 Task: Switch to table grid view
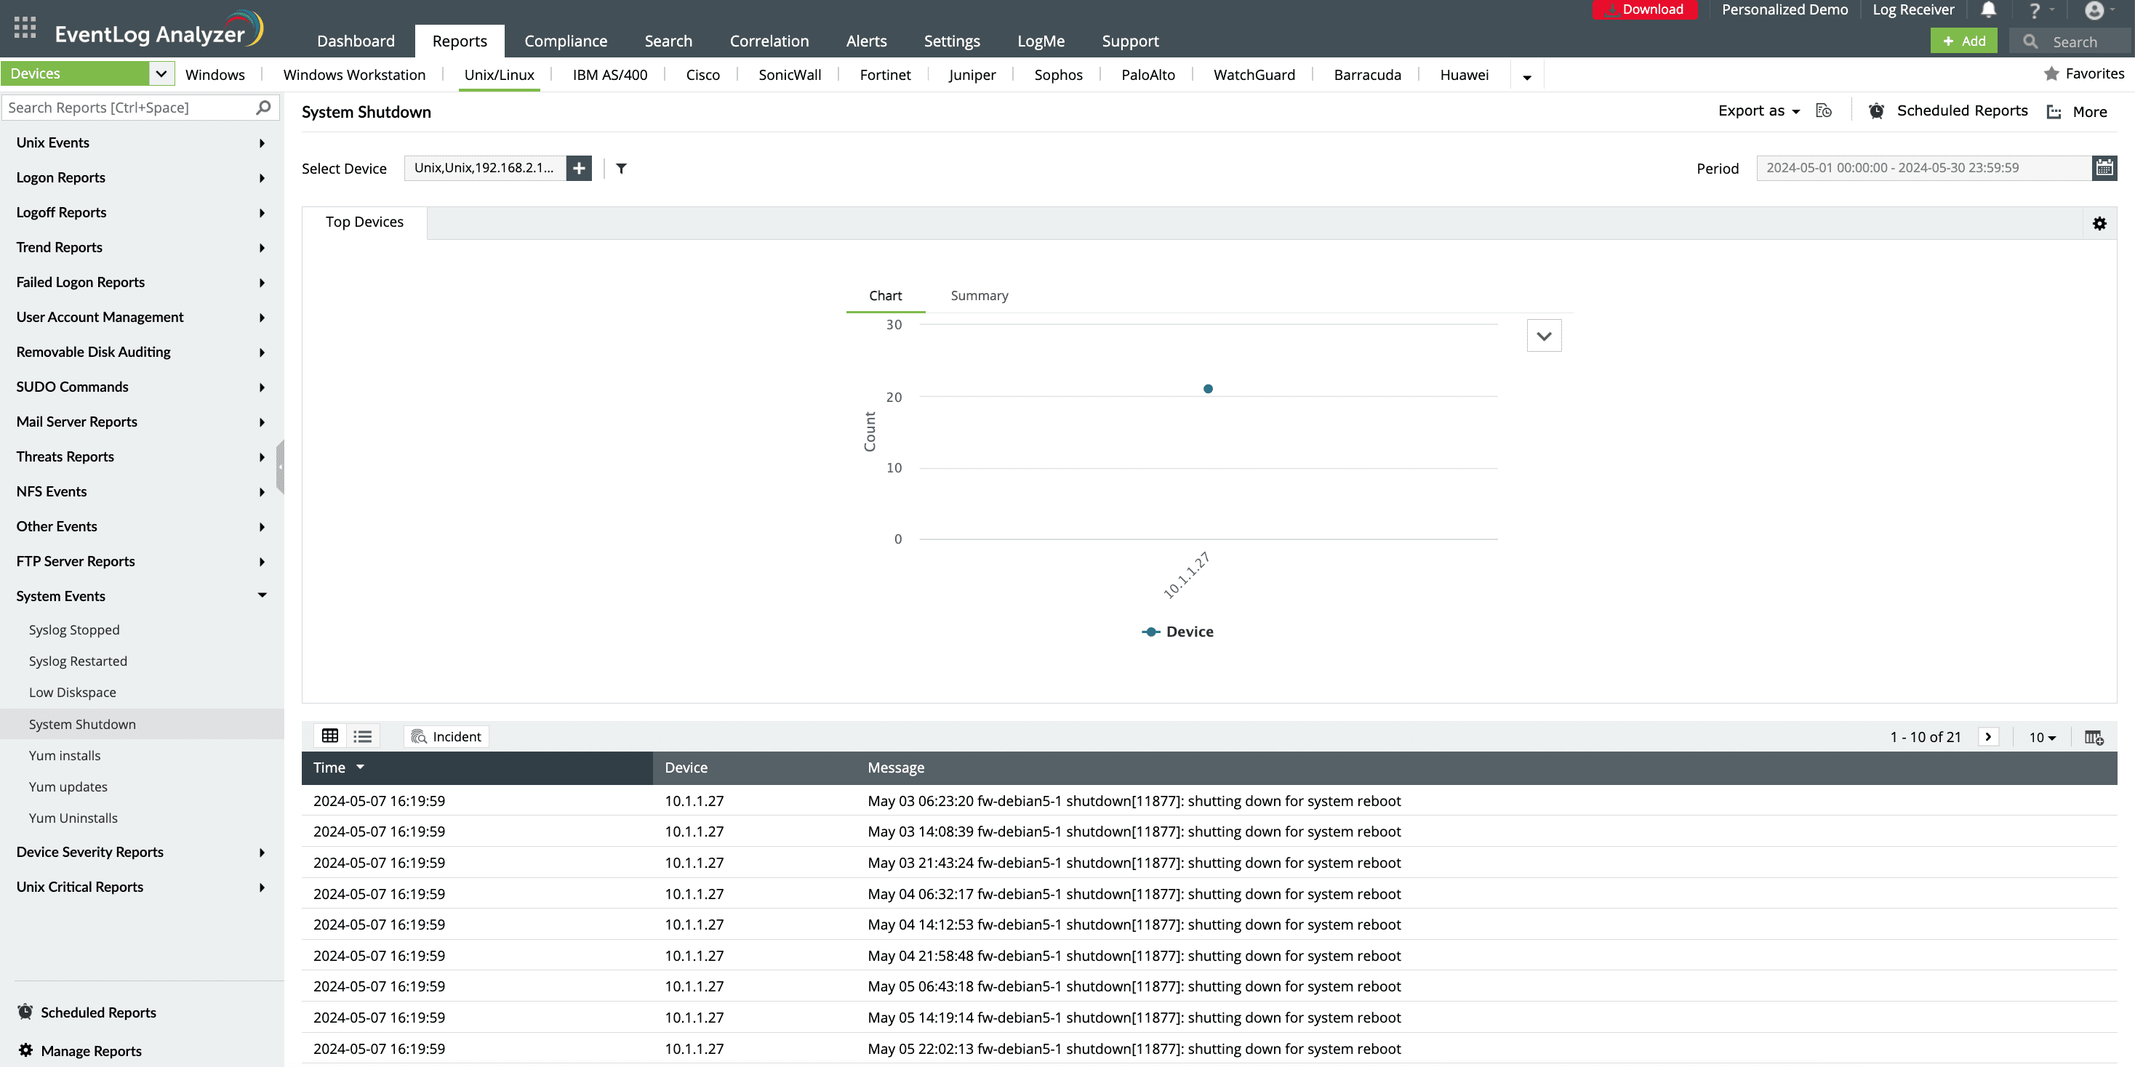(x=330, y=736)
